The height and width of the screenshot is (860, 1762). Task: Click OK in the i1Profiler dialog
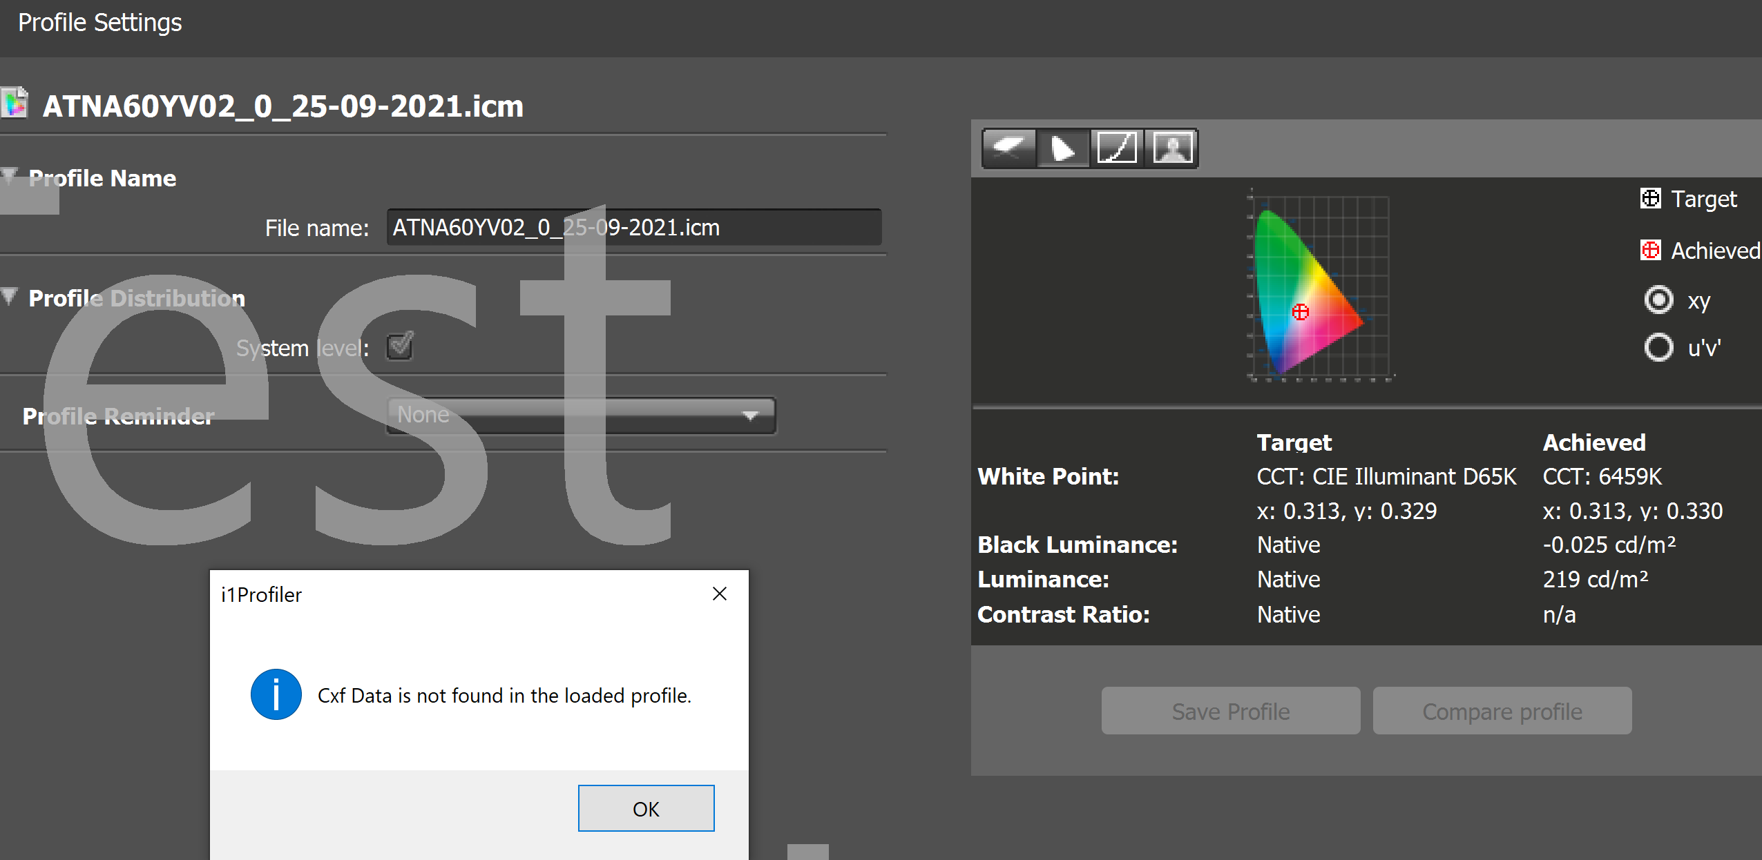pos(646,808)
